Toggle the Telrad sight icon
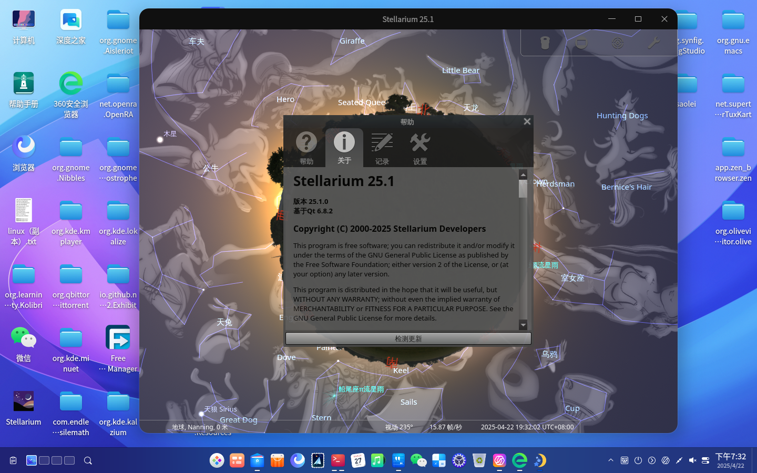This screenshot has height=473, width=757. (x=618, y=43)
